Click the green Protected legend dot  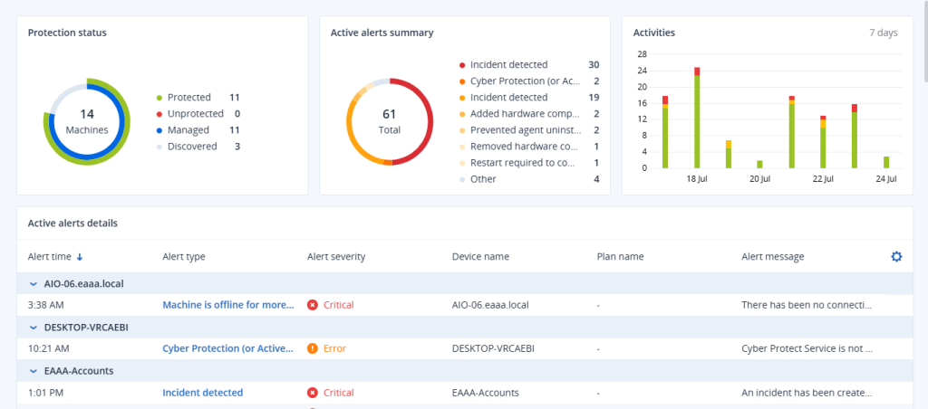(159, 98)
